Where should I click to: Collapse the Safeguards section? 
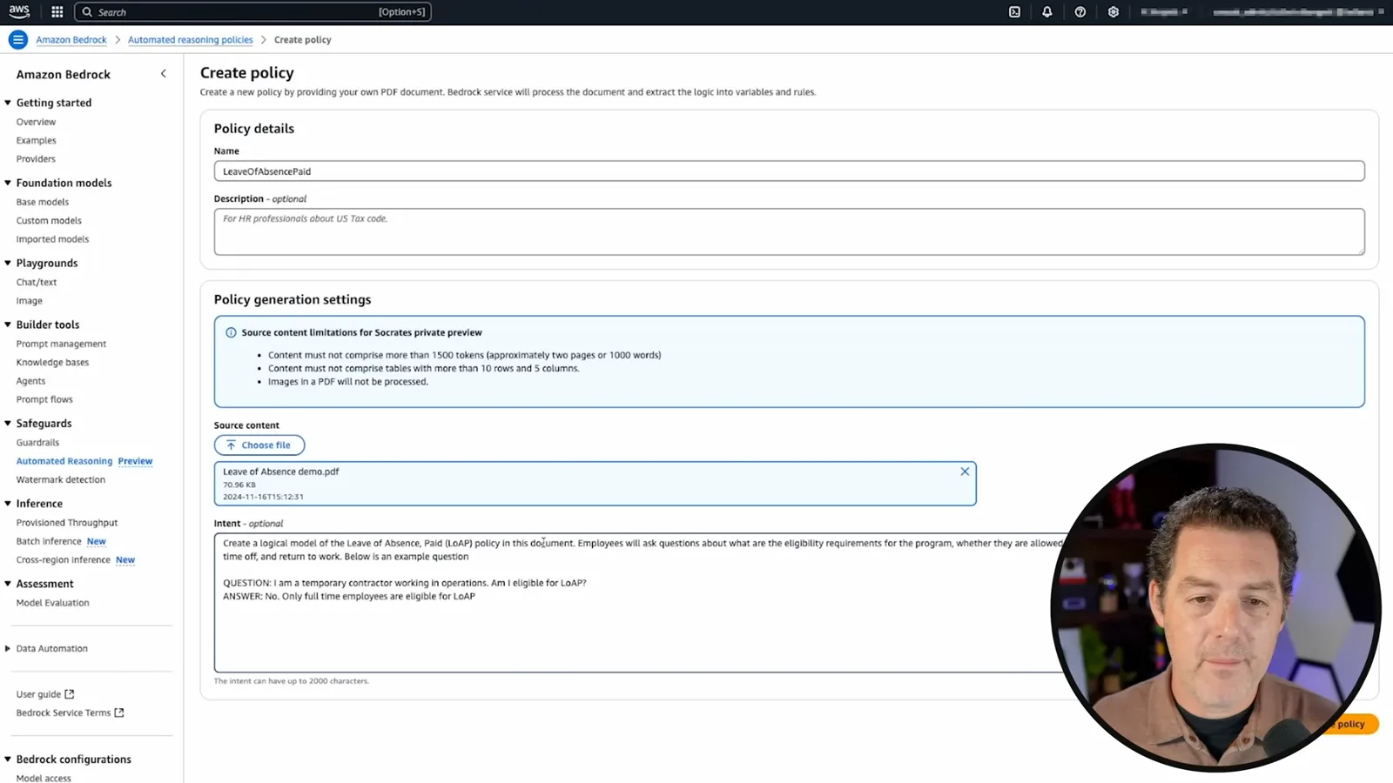tap(8, 424)
